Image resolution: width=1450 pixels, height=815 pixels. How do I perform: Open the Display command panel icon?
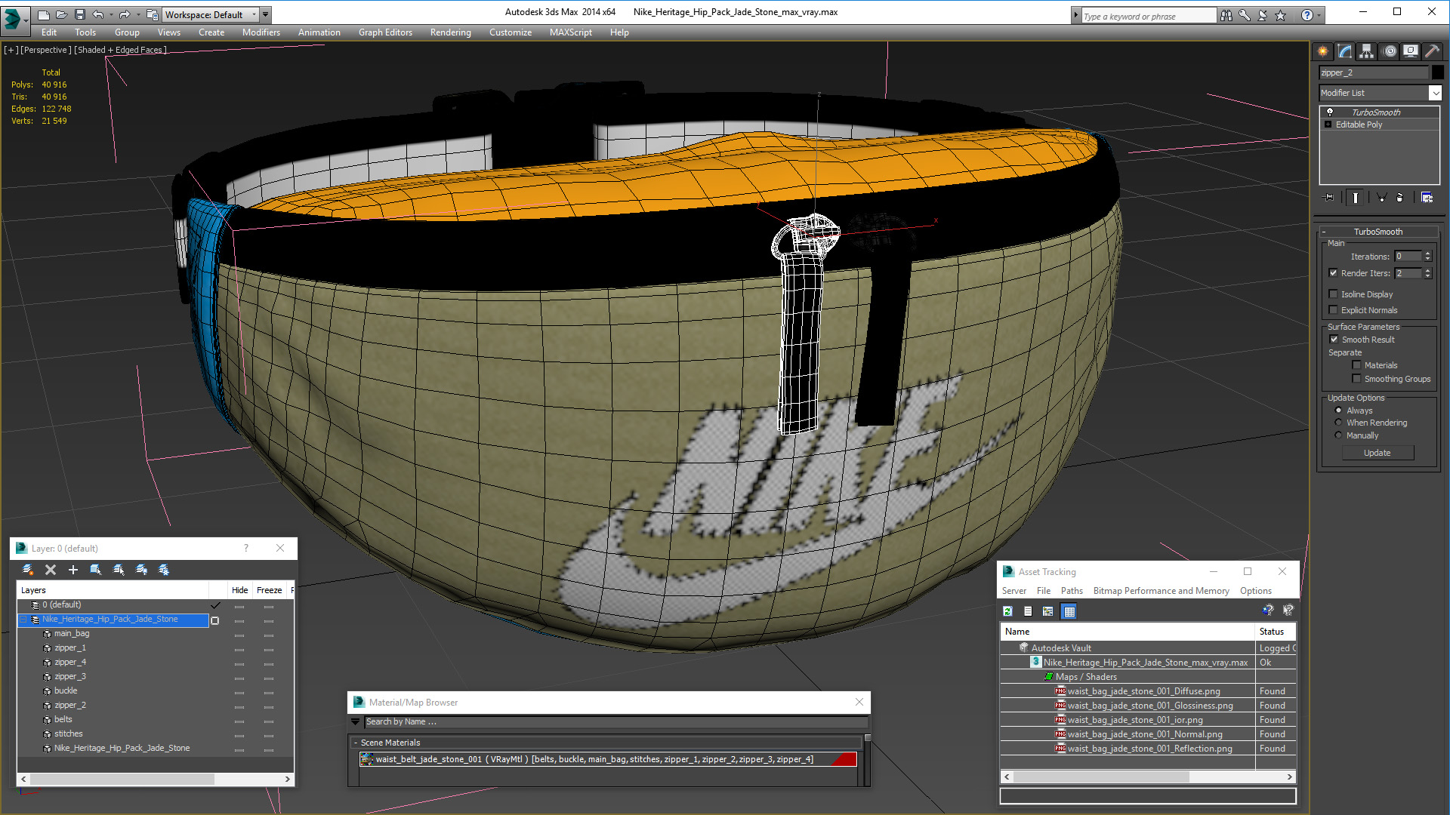point(1411,51)
